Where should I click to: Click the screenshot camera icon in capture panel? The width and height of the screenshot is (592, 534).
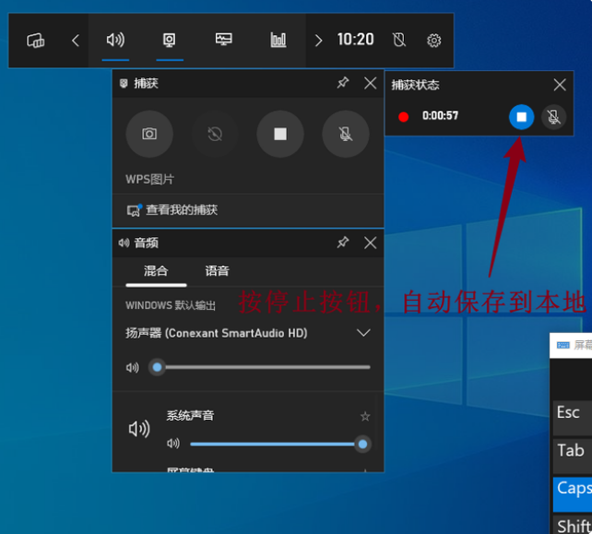tap(148, 134)
